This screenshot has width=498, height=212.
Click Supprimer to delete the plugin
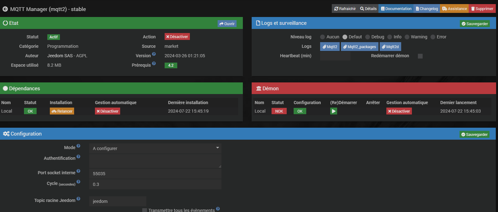click(482, 9)
